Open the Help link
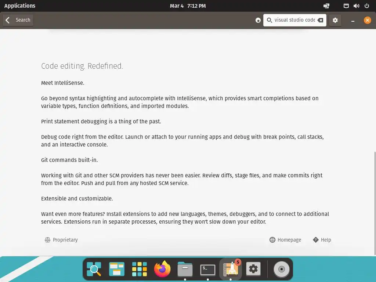This screenshot has width=376, height=282. (322, 240)
